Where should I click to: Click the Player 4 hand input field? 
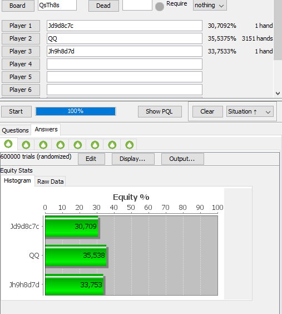pos(125,64)
